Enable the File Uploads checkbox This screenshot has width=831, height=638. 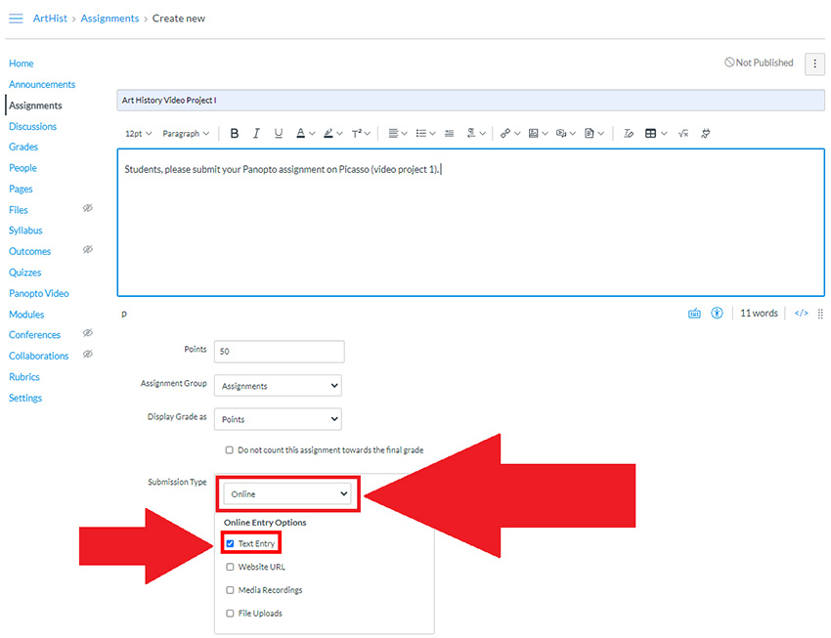(230, 614)
